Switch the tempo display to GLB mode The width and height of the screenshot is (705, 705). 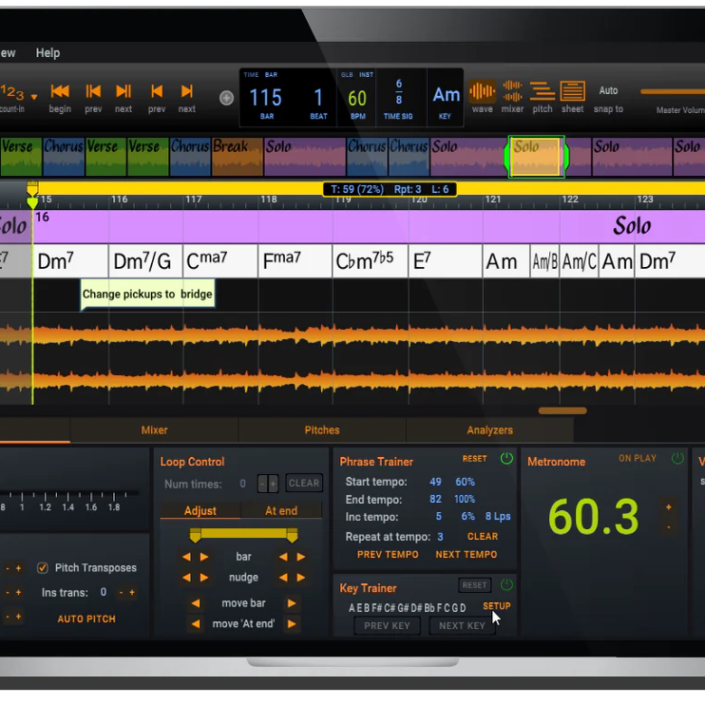(347, 75)
